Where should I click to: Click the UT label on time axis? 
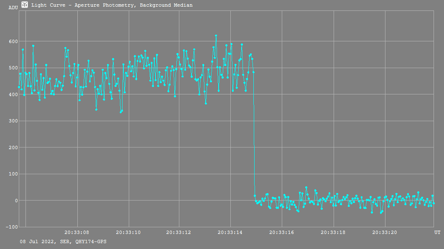[437, 232]
